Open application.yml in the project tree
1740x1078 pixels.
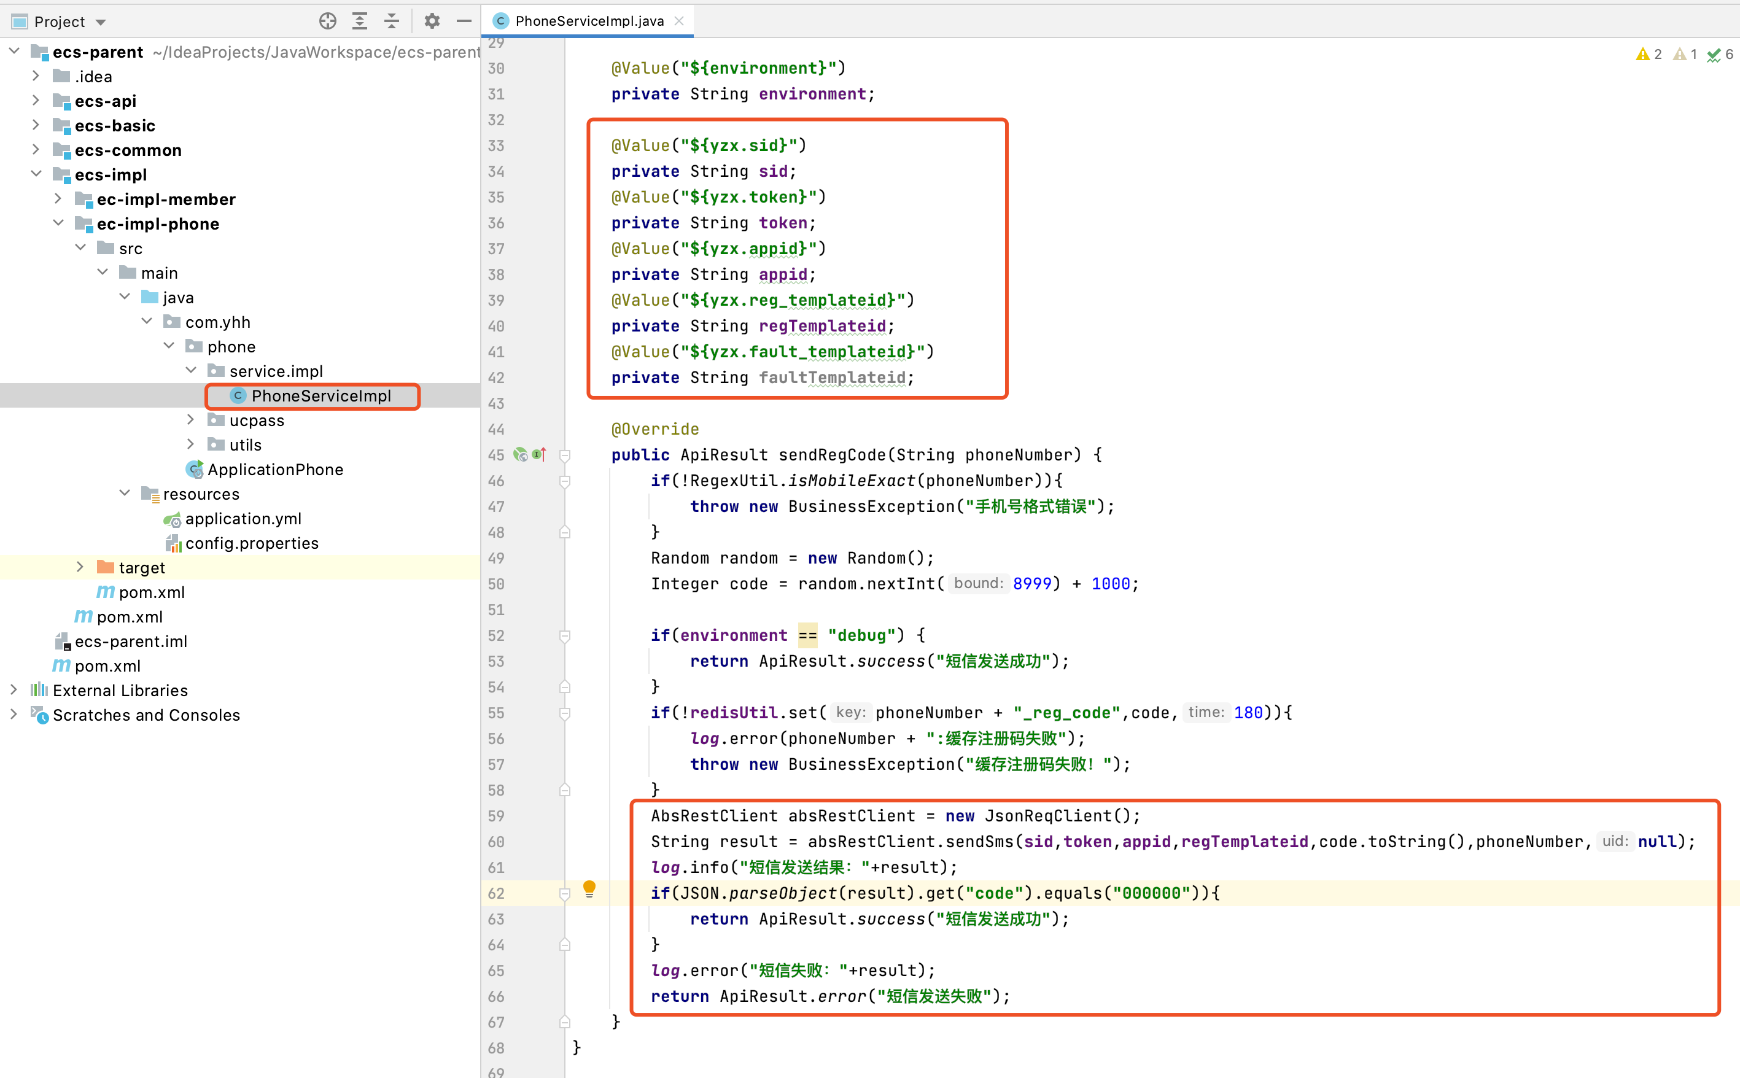click(243, 518)
